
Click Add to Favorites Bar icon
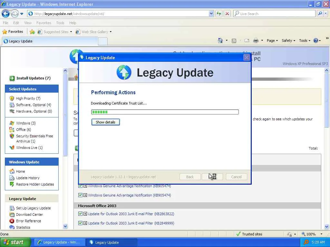32,32
